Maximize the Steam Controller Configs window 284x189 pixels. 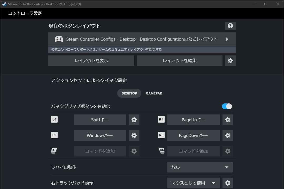click(266, 4)
